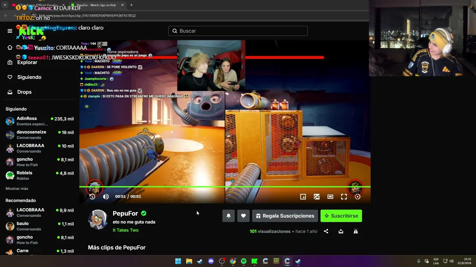Toggle notifications bell for PepuFor
476x267 pixels.
(229, 216)
